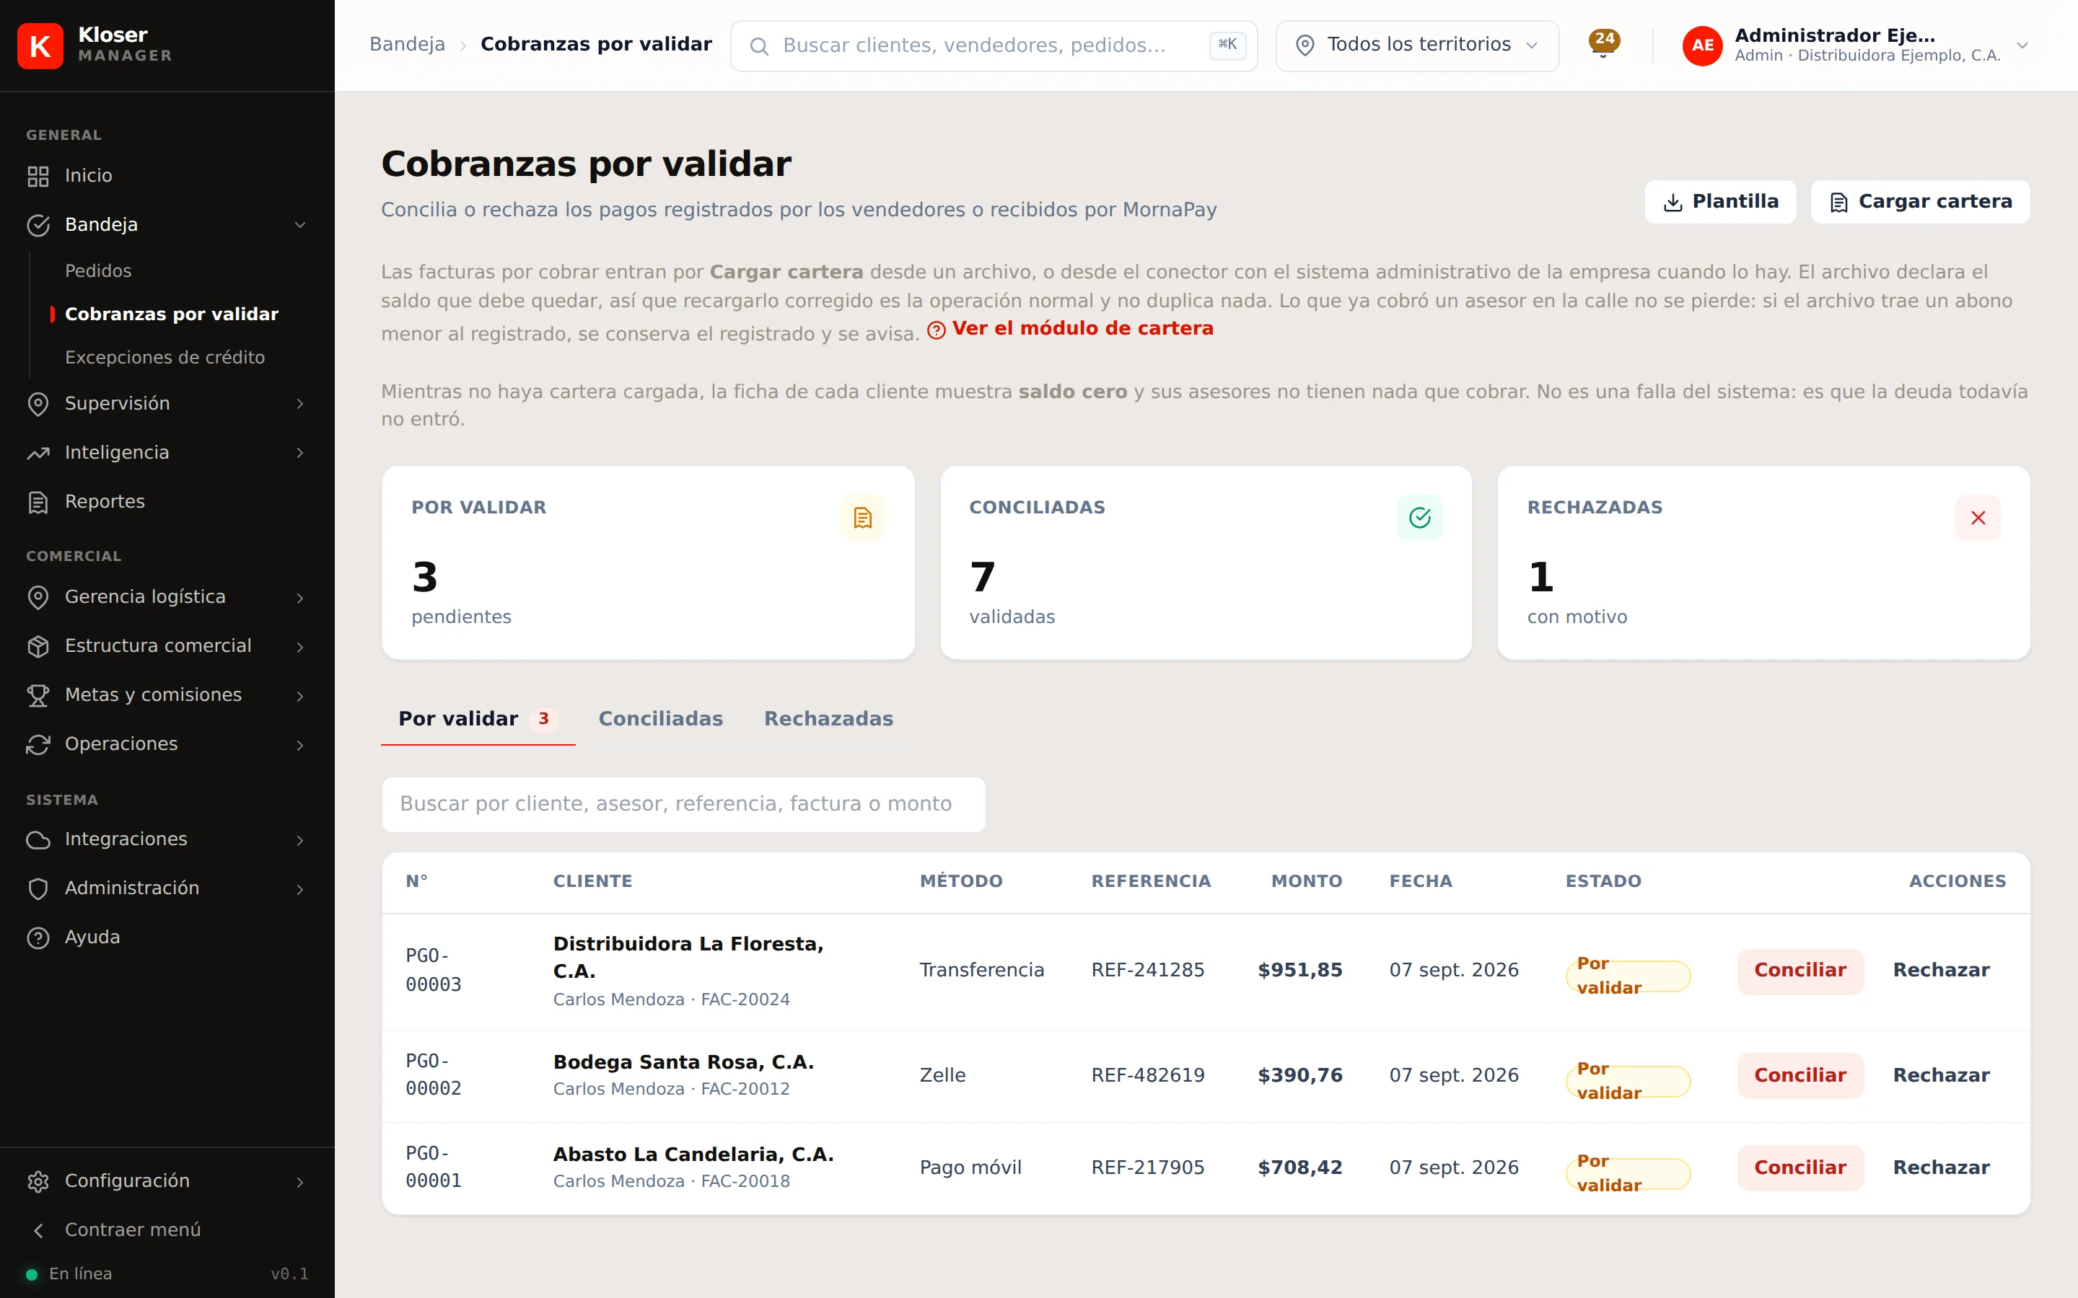Open Pedidos in the sidebar

[98, 271]
